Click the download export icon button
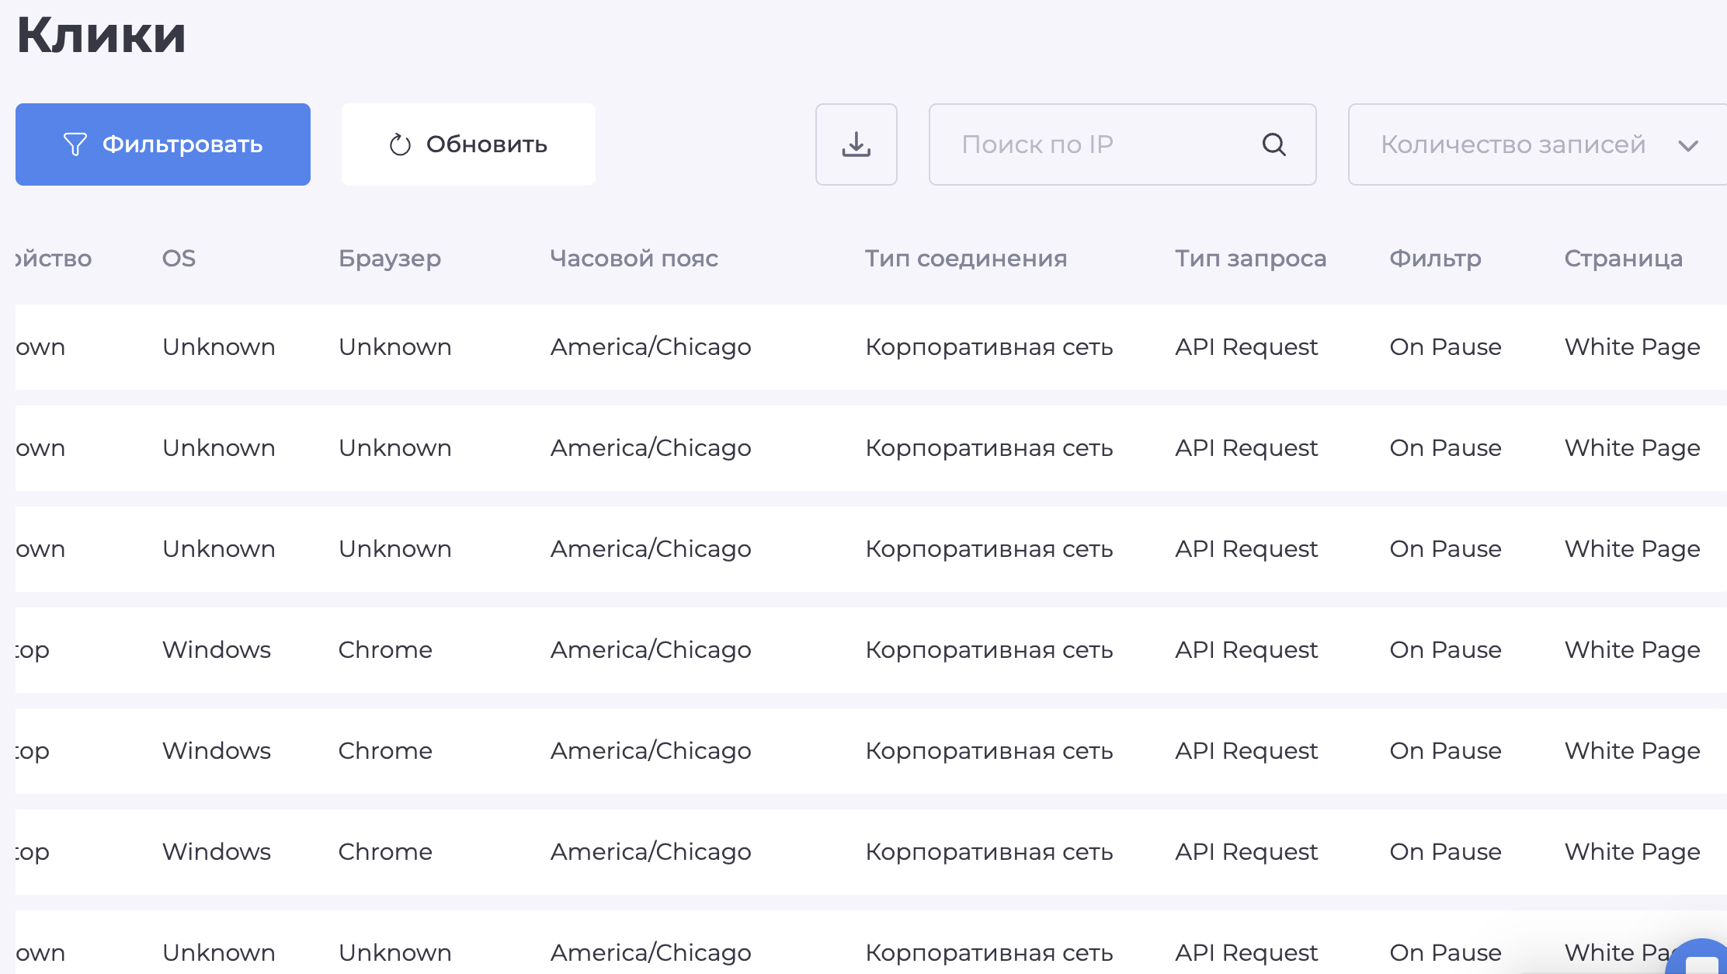 856,144
